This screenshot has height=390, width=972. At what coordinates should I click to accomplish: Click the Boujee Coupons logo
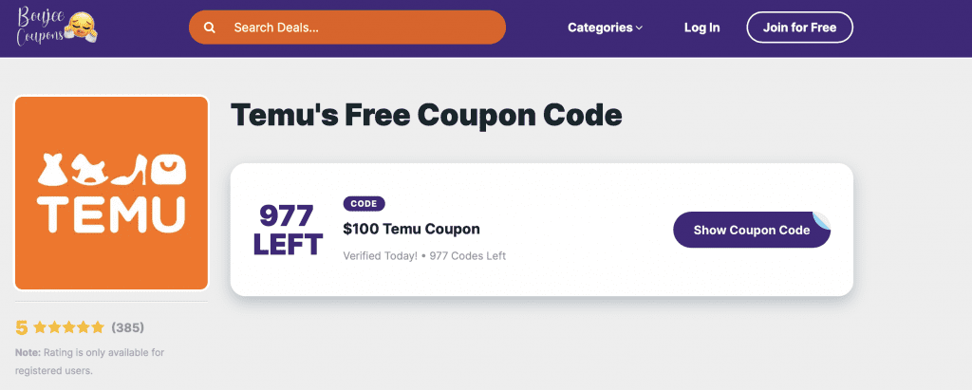pos(58,27)
